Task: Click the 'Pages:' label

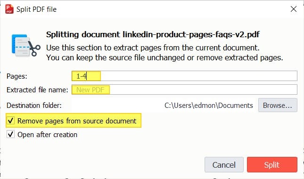Action: click(17, 76)
